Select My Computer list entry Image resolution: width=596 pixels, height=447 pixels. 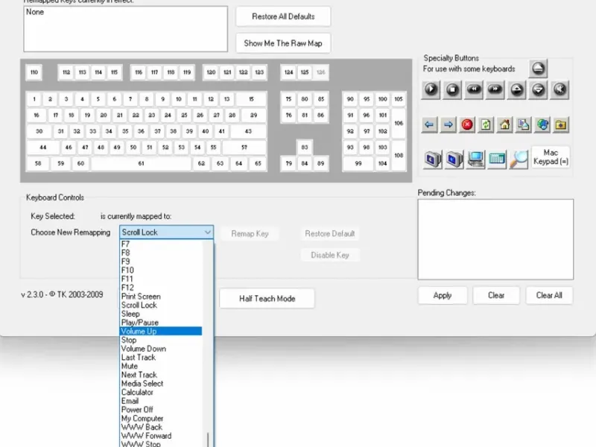click(161, 419)
